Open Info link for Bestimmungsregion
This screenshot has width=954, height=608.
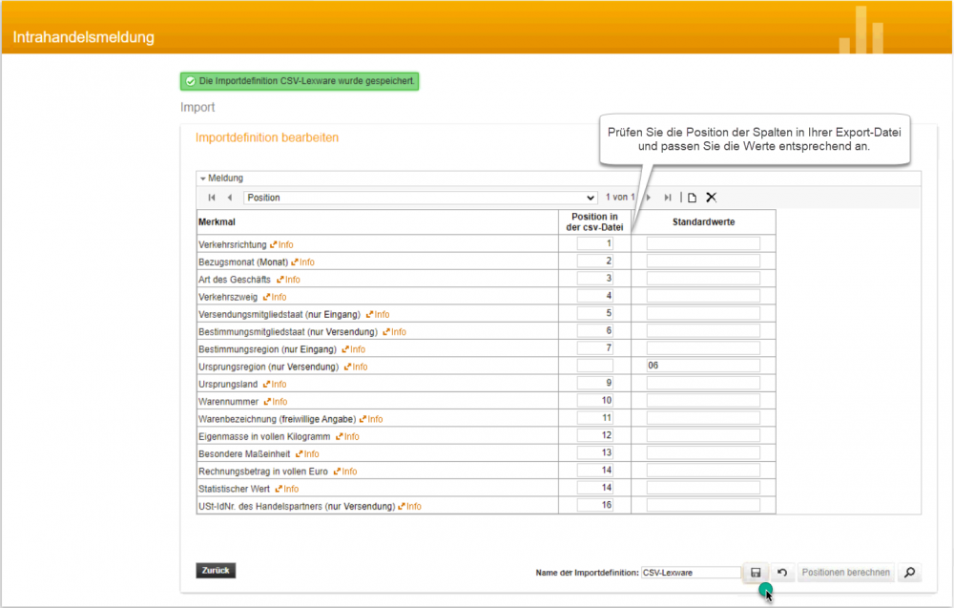354,349
